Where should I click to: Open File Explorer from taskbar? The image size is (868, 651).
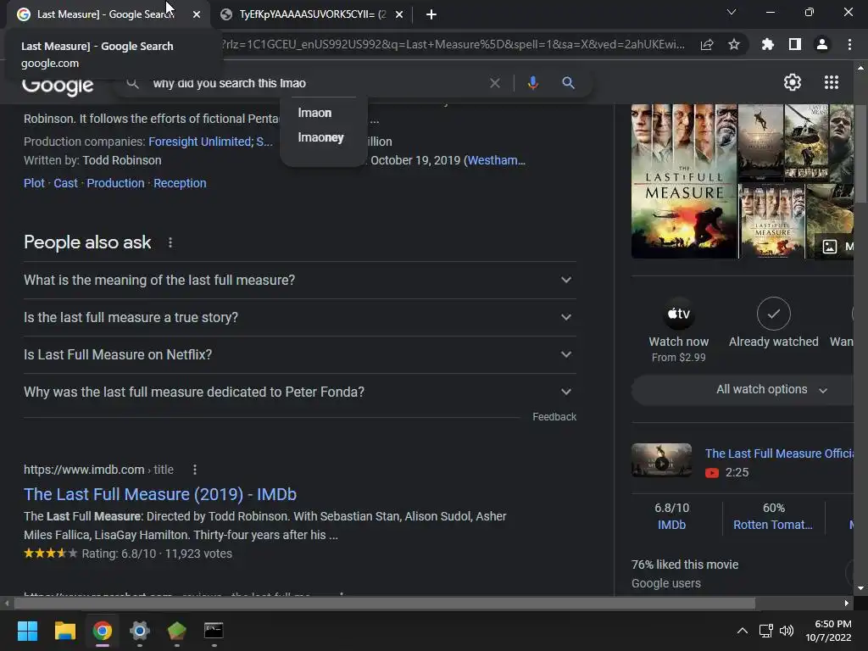pos(64,631)
